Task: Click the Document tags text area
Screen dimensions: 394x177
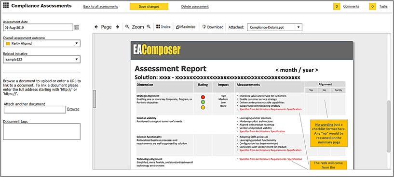Action: click(41, 131)
